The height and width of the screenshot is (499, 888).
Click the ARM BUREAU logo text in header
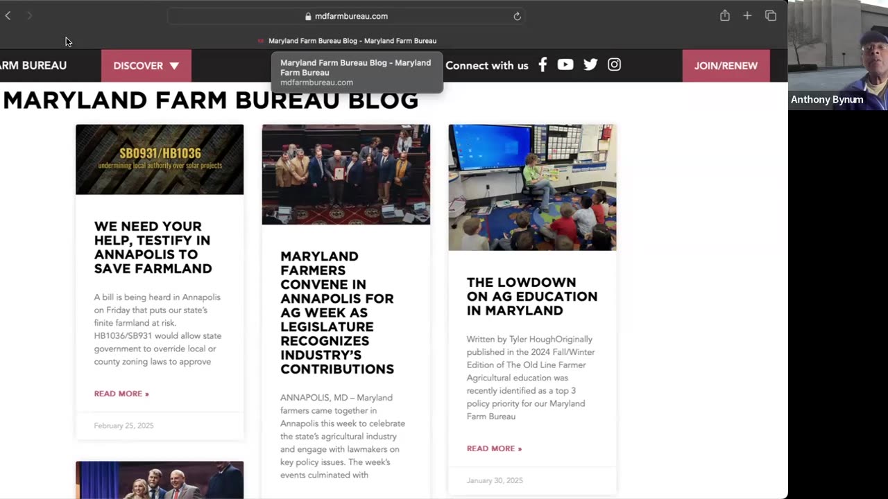pyautogui.click(x=33, y=65)
